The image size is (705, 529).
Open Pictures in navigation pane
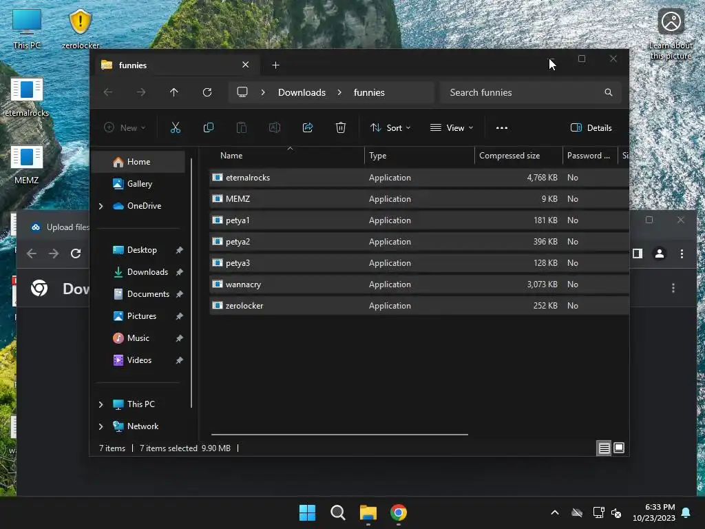[x=138, y=315]
